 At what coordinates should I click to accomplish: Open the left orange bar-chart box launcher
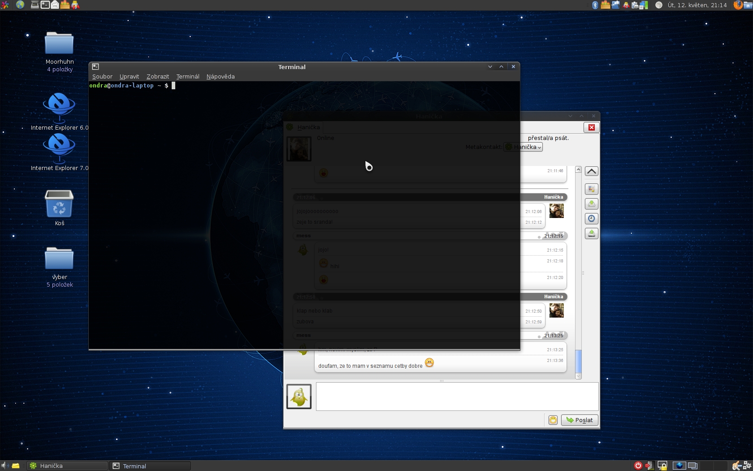click(65, 5)
